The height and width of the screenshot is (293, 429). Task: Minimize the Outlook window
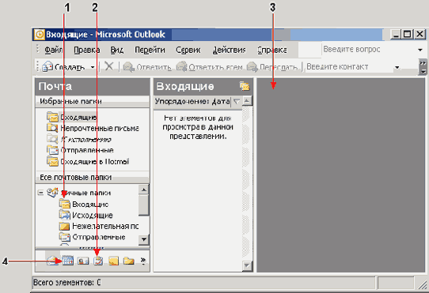click(396, 35)
